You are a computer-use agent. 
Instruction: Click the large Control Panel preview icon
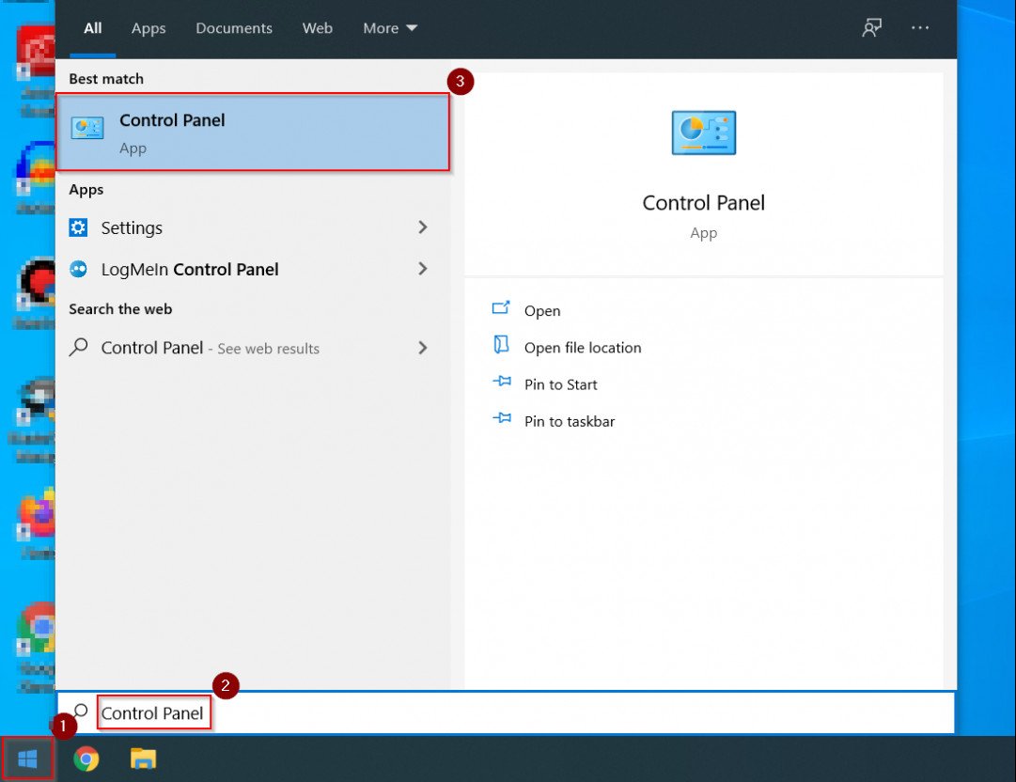(x=703, y=133)
